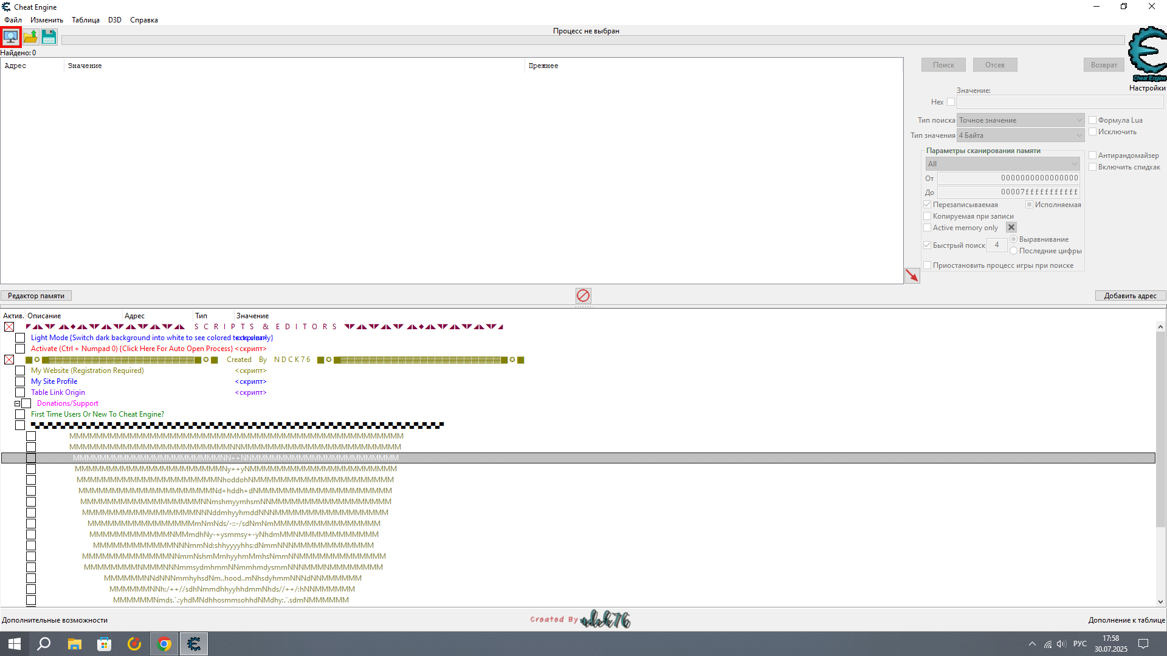Toggle SCRIPTS & EDITORS group checkbox
This screenshot has height=656, width=1167.
[9, 327]
